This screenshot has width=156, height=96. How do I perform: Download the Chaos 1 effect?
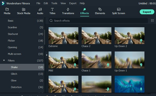point(108,65)
